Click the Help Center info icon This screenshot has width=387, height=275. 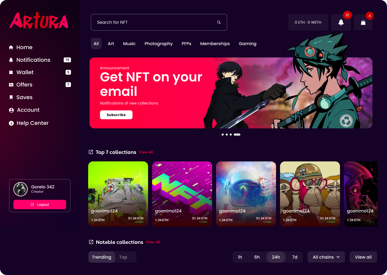coord(11,123)
